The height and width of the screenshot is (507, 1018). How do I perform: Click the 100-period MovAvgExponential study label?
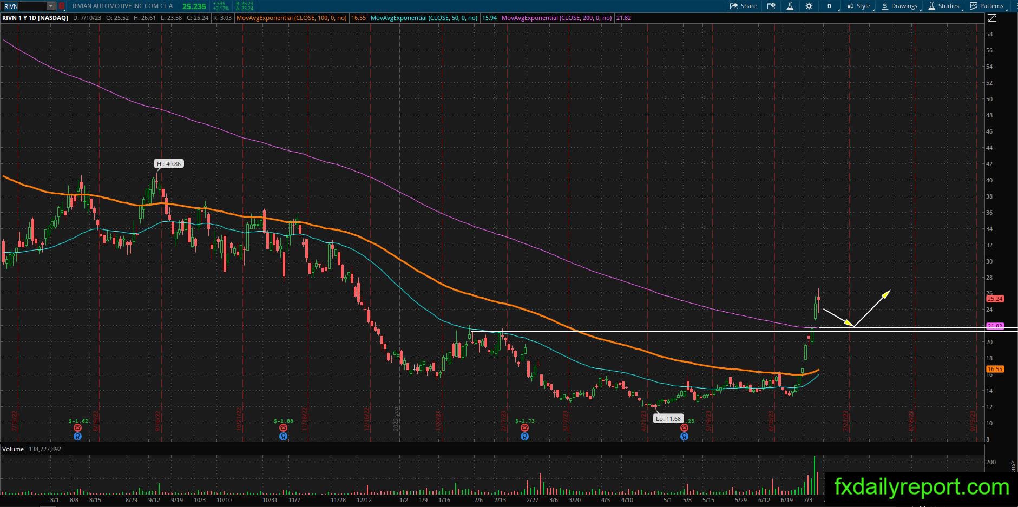(x=292, y=18)
